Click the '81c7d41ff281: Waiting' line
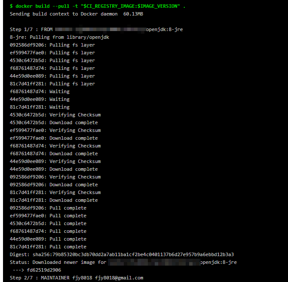The width and height of the screenshot is (288, 282). (40, 107)
